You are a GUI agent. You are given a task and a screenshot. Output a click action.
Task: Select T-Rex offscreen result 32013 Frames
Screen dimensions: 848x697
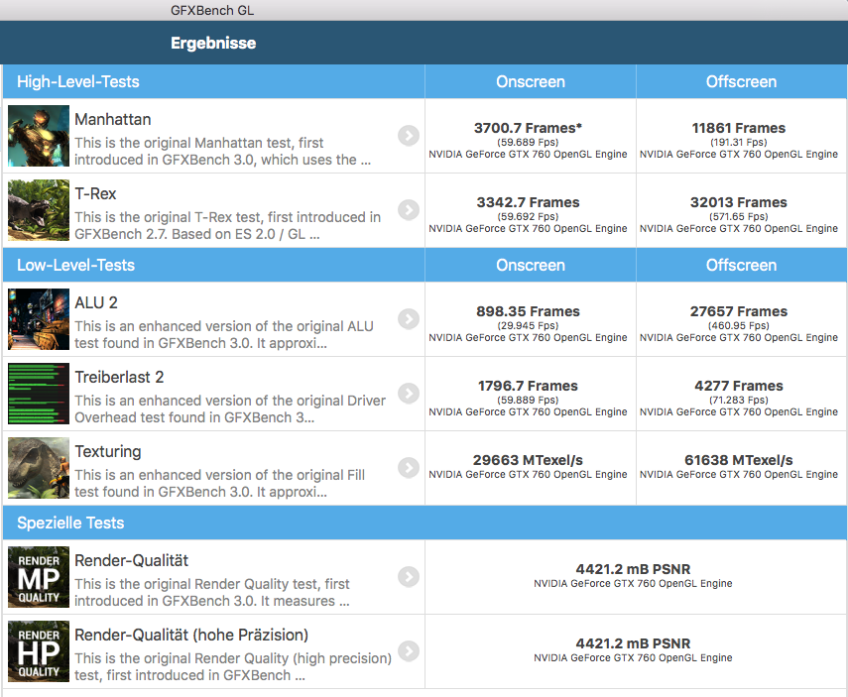pos(739,202)
